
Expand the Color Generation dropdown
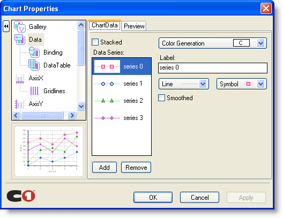pos(261,43)
